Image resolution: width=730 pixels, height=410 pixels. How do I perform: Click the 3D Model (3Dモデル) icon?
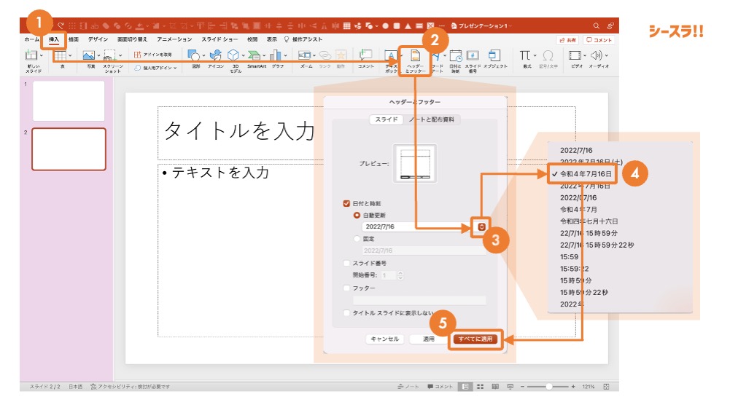233,55
